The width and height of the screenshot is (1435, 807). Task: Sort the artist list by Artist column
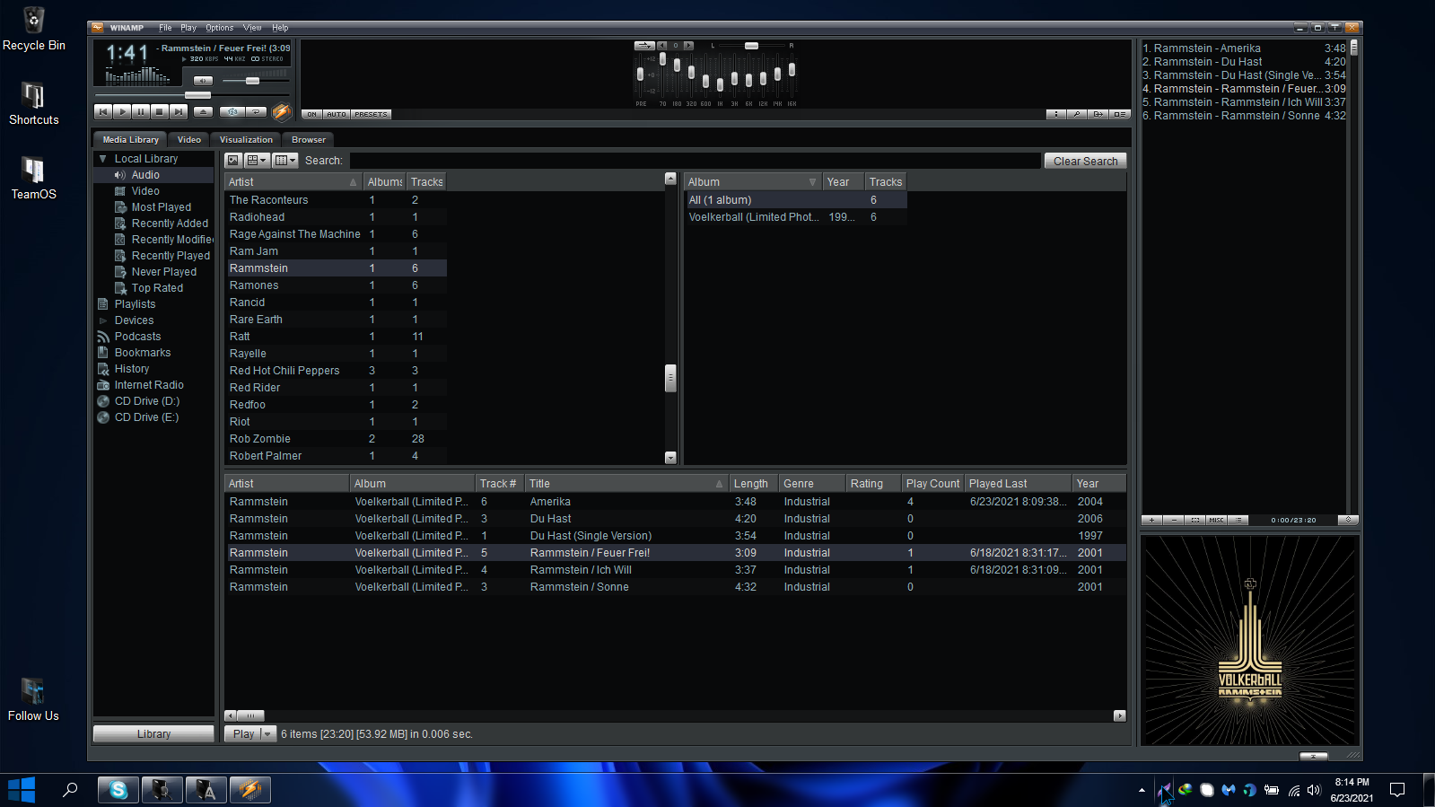[293, 182]
